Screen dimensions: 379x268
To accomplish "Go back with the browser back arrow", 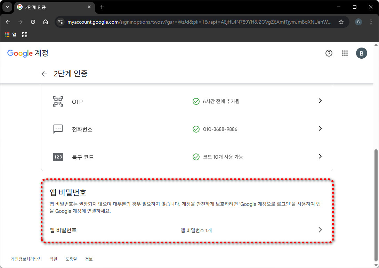I will click(x=8, y=22).
